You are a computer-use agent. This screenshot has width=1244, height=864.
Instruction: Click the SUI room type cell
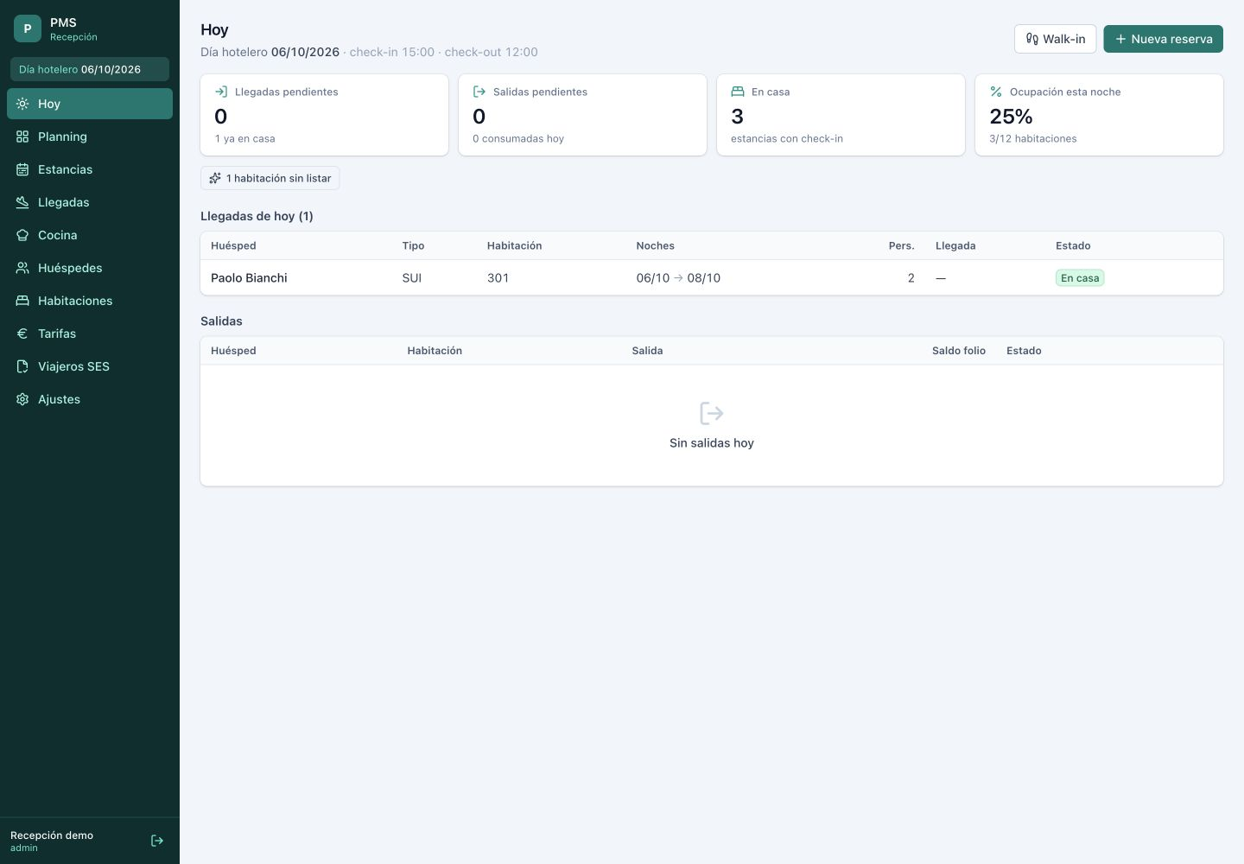[412, 278]
